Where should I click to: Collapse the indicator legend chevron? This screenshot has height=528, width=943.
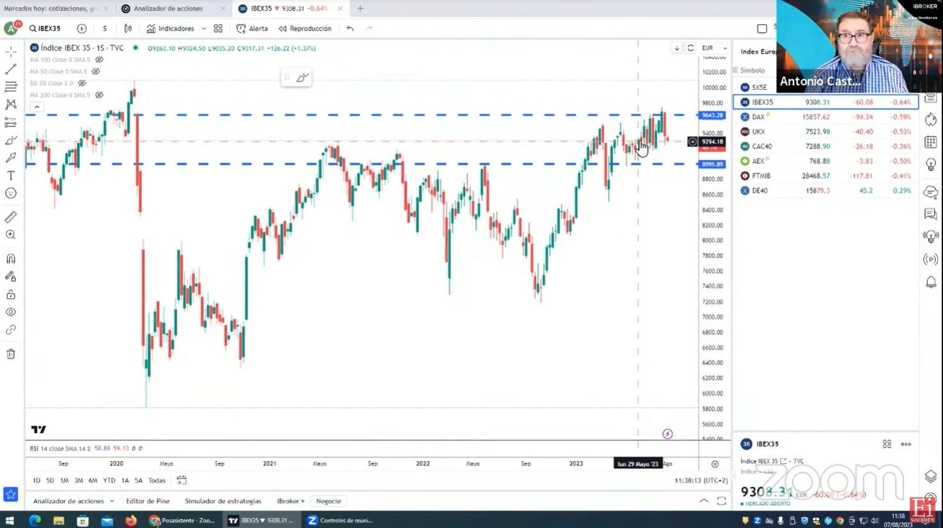click(36, 107)
